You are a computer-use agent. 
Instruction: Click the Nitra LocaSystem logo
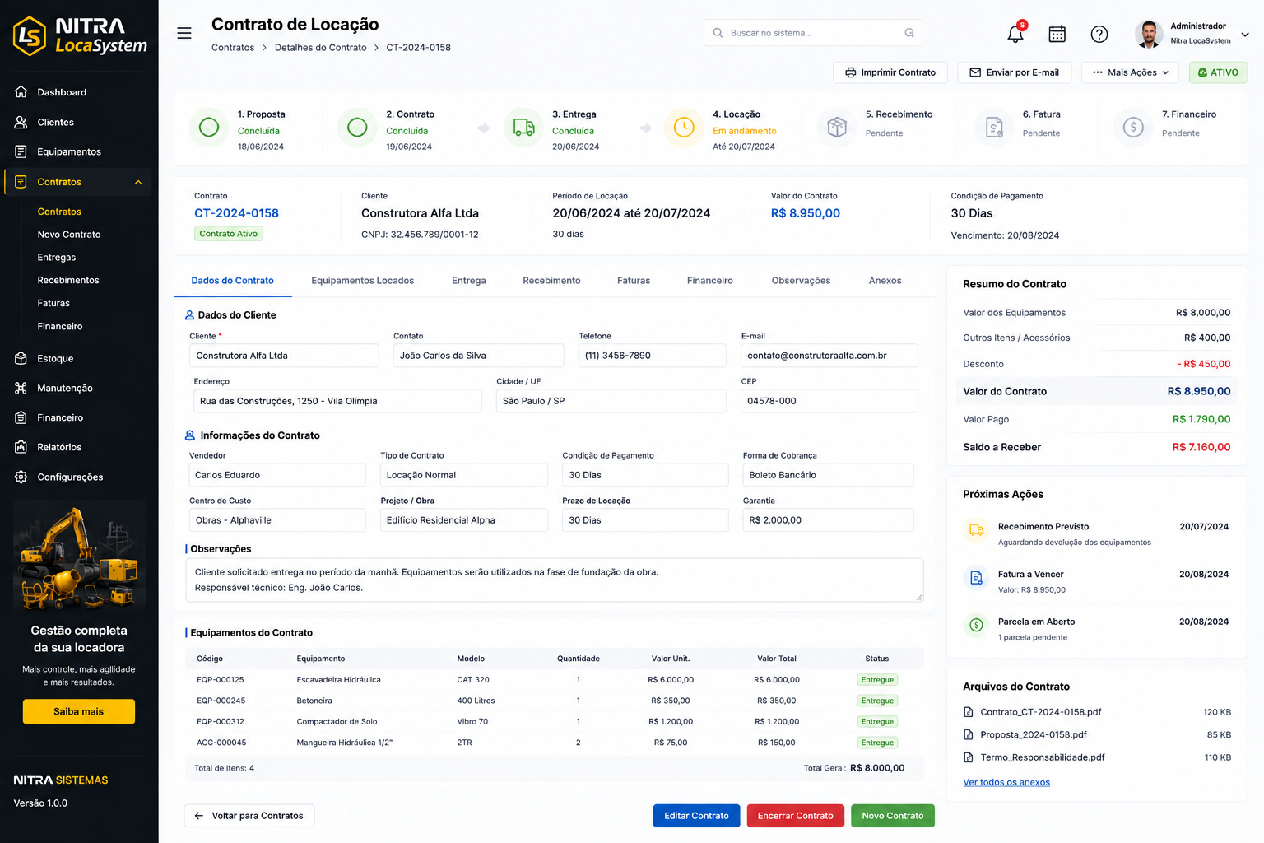coord(80,36)
